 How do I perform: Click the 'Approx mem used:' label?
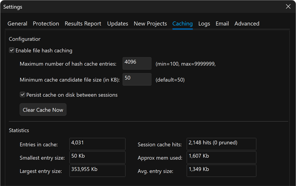160,158
